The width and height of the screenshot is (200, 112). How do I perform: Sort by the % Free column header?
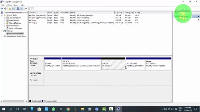point(137,13)
